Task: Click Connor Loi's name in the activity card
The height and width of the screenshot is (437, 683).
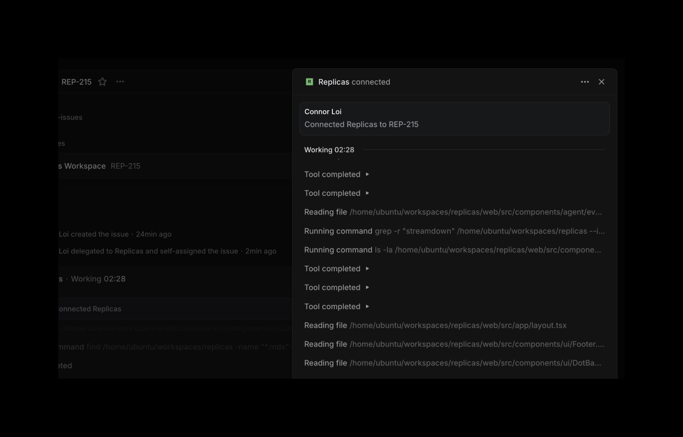Action: point(323,112)
